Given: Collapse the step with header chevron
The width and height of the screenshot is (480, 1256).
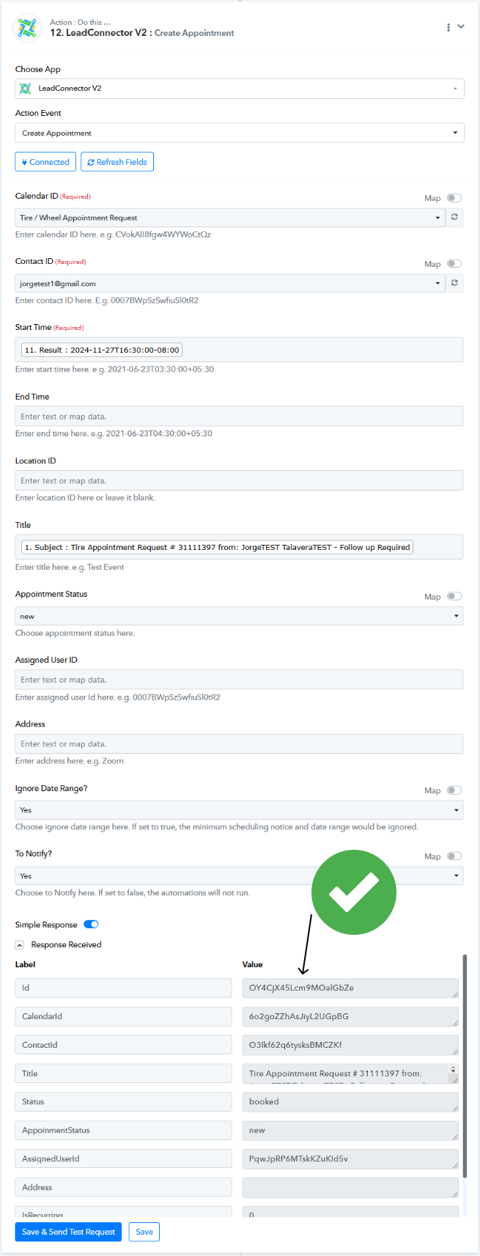Looking at the screenshot, I should point(461,26).
